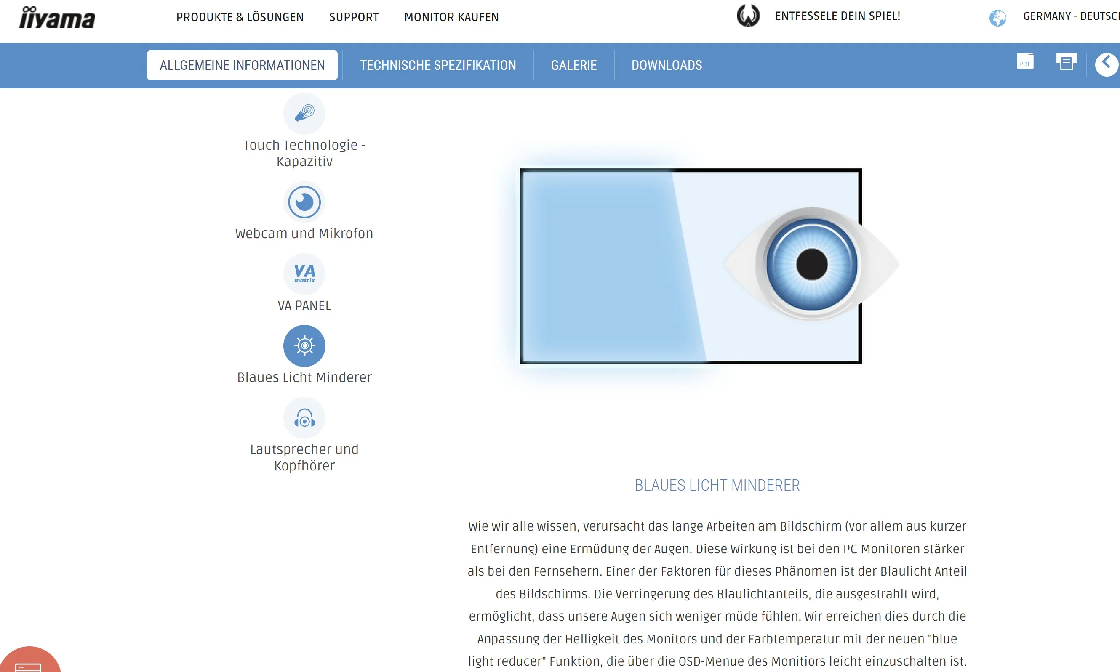This screenshot has width=1120, height=672.
Task: Switch to the Galerie tab
Action: tap(574, 65)
